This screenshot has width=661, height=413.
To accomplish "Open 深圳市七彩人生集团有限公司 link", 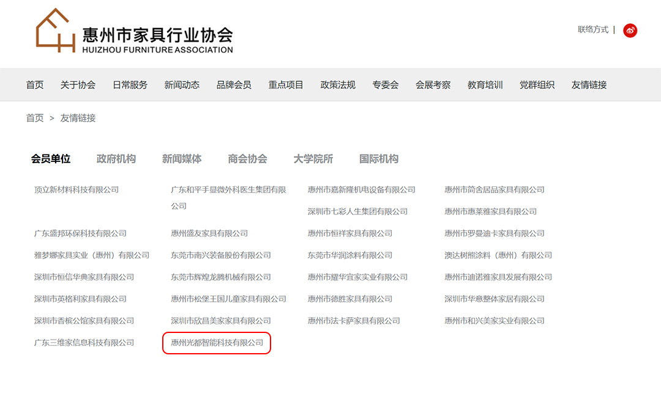I will pyautogui.click(x=357, y=211).
